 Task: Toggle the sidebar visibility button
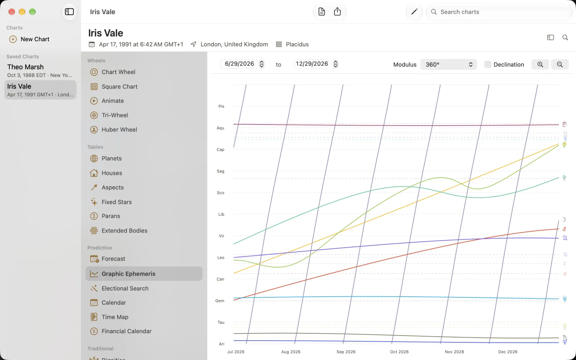coord(69,12)
